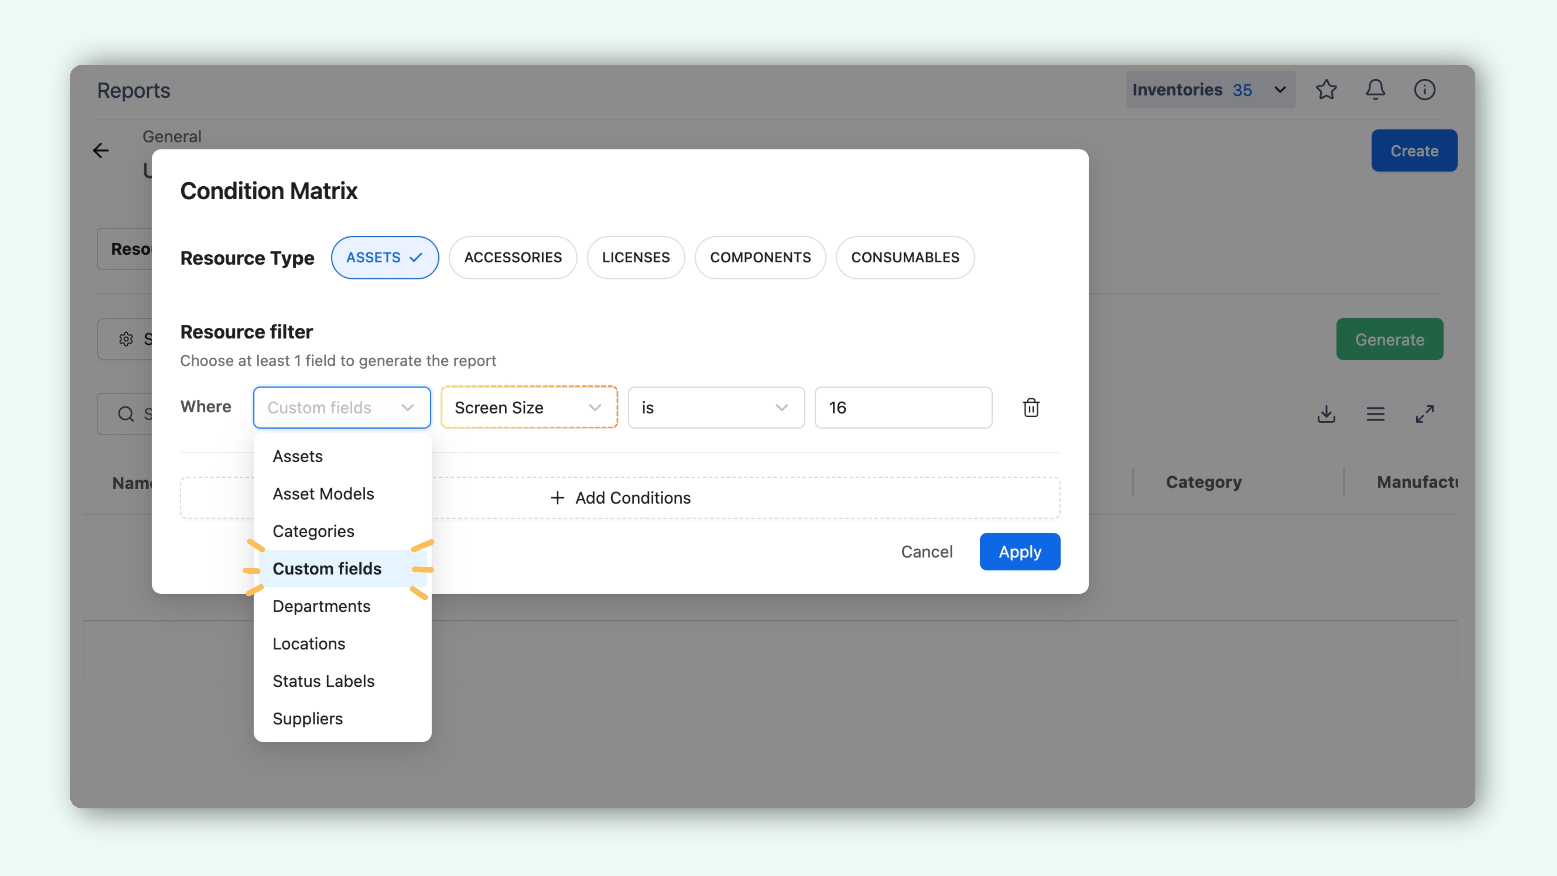
Task: Choose Status Labels from the list
Action: (x=323, y=681)
